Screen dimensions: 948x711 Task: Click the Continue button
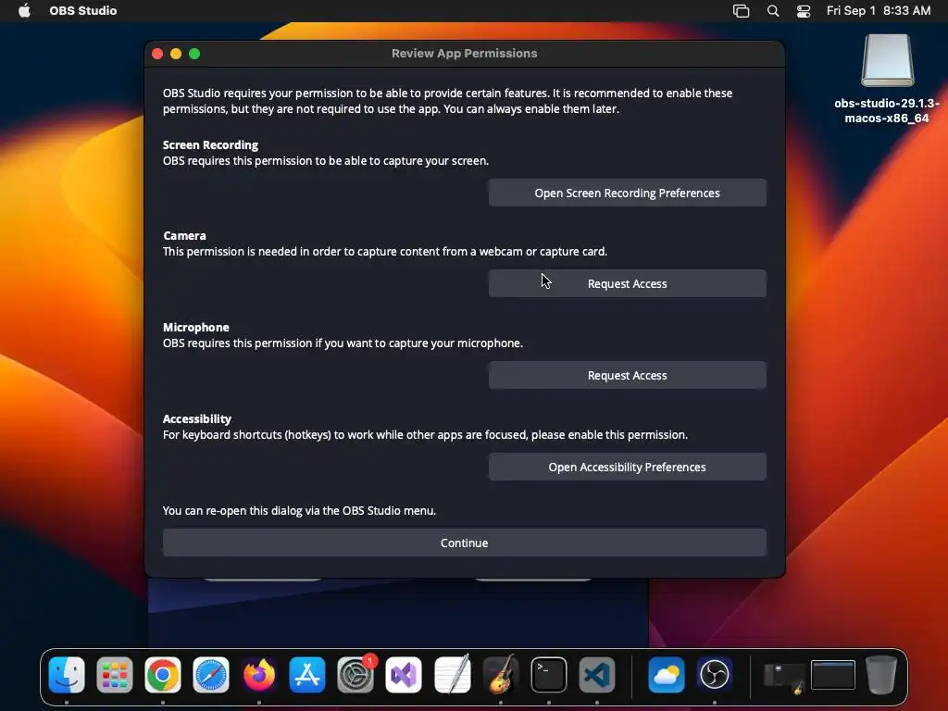click(465, 543)
